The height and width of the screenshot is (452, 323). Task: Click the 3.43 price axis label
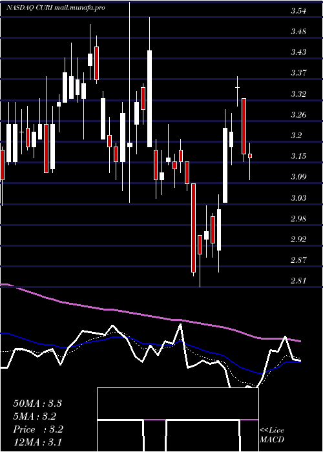click(298, 52)
